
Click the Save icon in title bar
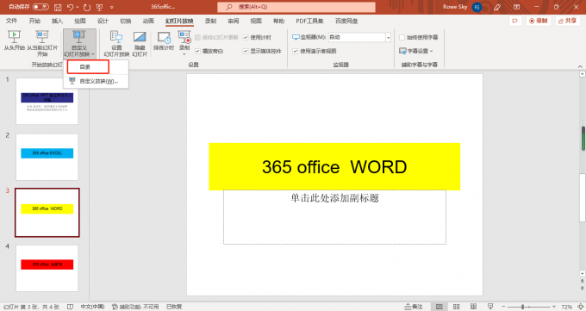point(58,7)
